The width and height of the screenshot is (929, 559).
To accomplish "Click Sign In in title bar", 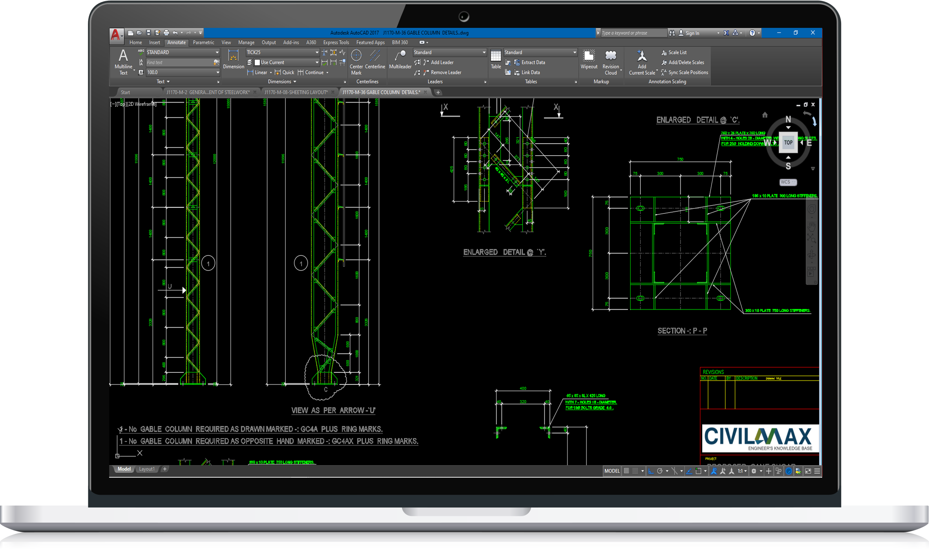I will pos(692,33).
